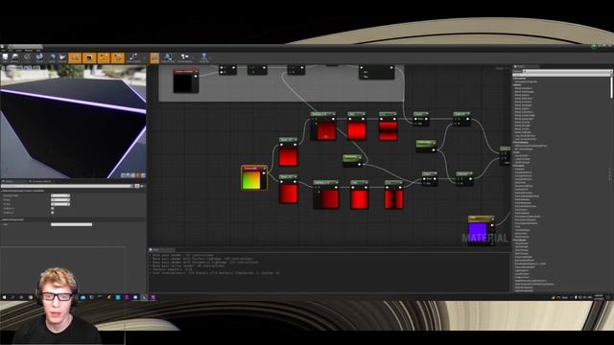
Task: Open the File menu
Action: (x=3, y=51)
